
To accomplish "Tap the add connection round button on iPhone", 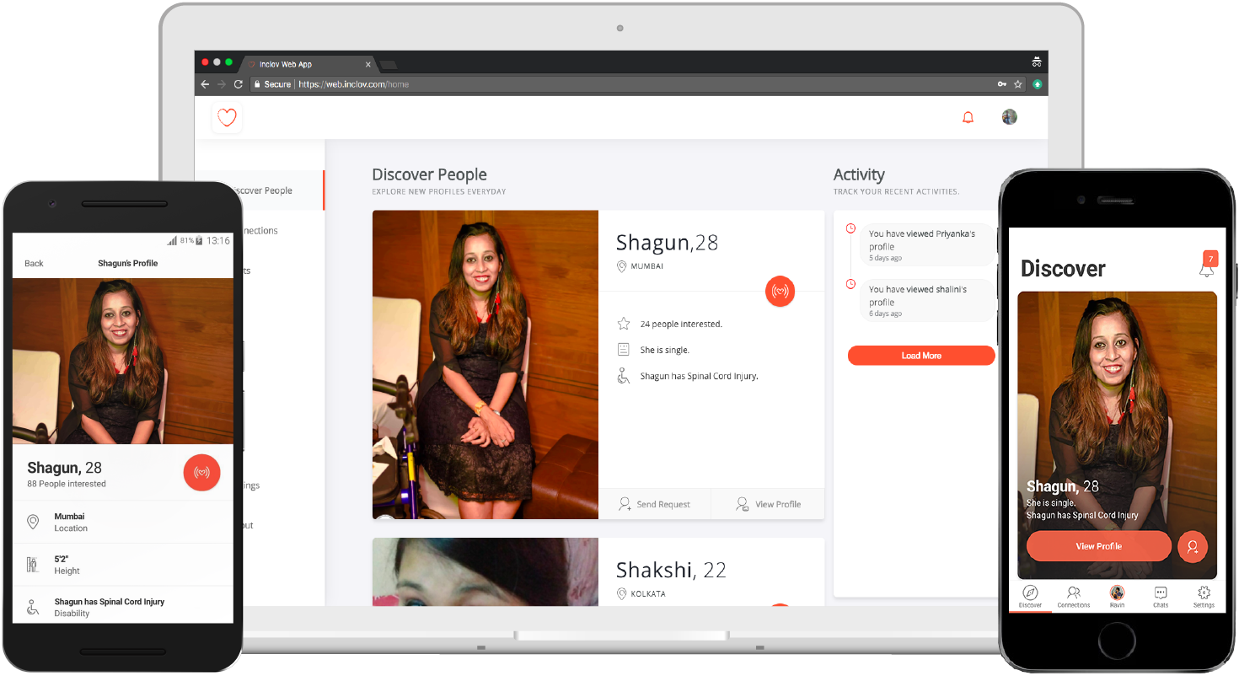I will pos(1193,546).
